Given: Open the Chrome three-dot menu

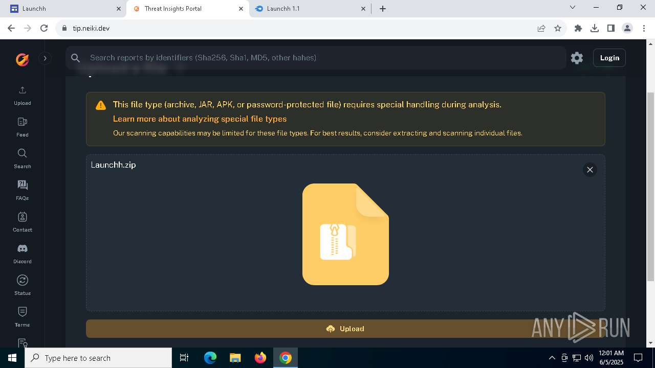Looking at the screenshot, I should (644, 28).
